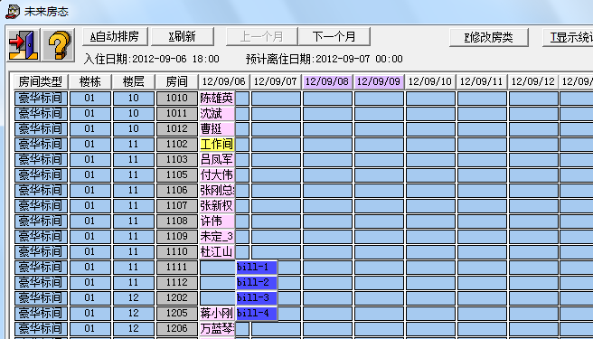Click guest 陈雄英 booking cell
Viewport: 593px width, 339px height.
[217, 99]
